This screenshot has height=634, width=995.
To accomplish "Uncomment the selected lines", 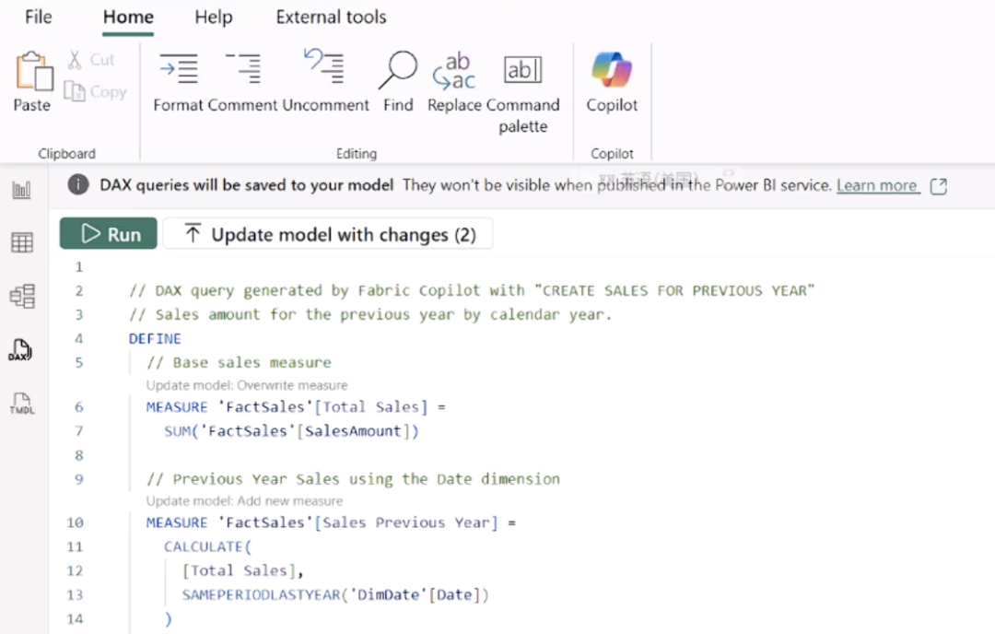I will (x=325, y=83).
